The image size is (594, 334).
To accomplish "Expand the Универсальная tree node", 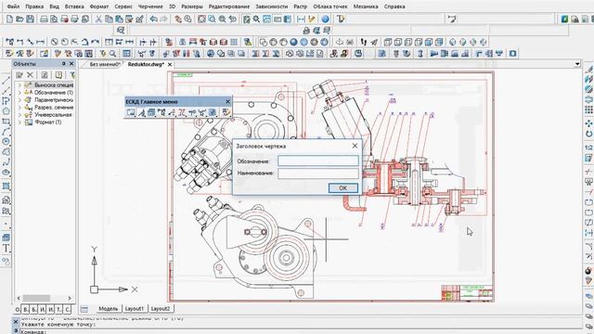I will tap(19, 115).
